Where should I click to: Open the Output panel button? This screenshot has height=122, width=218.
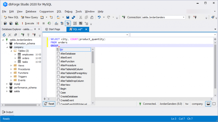coord(8,112)
